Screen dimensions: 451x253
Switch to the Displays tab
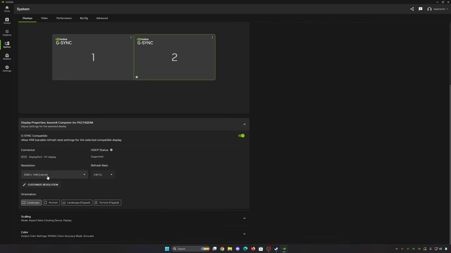(27, 18)
